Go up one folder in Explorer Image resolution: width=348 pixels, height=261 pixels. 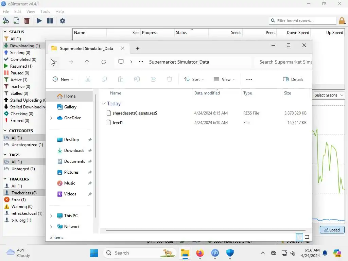(87, 62)
